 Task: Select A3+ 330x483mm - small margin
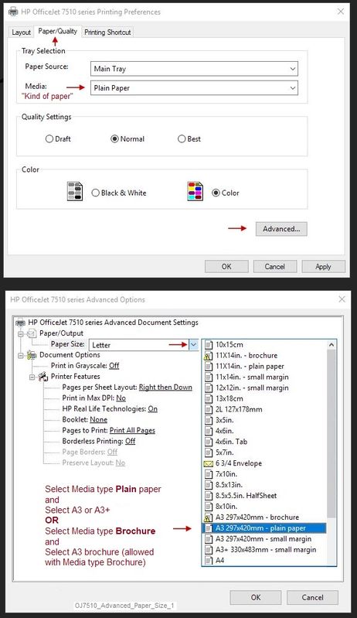tap(266, 549)
